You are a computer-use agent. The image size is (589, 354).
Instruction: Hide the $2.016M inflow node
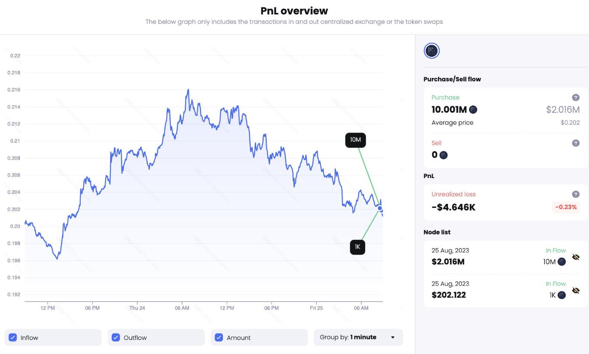coord(576,257)
